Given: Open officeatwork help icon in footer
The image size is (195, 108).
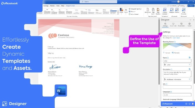Looking at the screenshot, I should tap(189, 104).
